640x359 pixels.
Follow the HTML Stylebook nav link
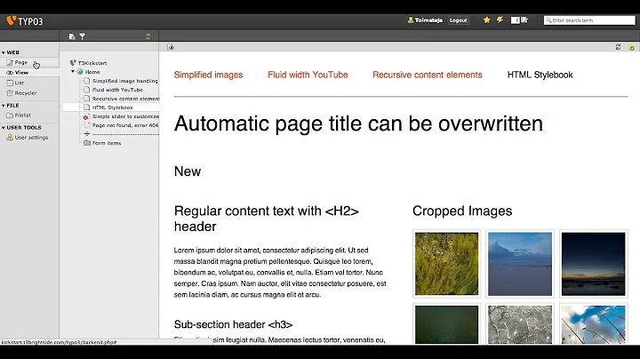[540, 75]
